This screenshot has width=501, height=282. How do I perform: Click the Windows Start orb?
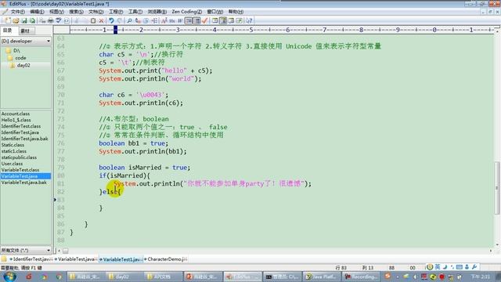click(9, 276)
